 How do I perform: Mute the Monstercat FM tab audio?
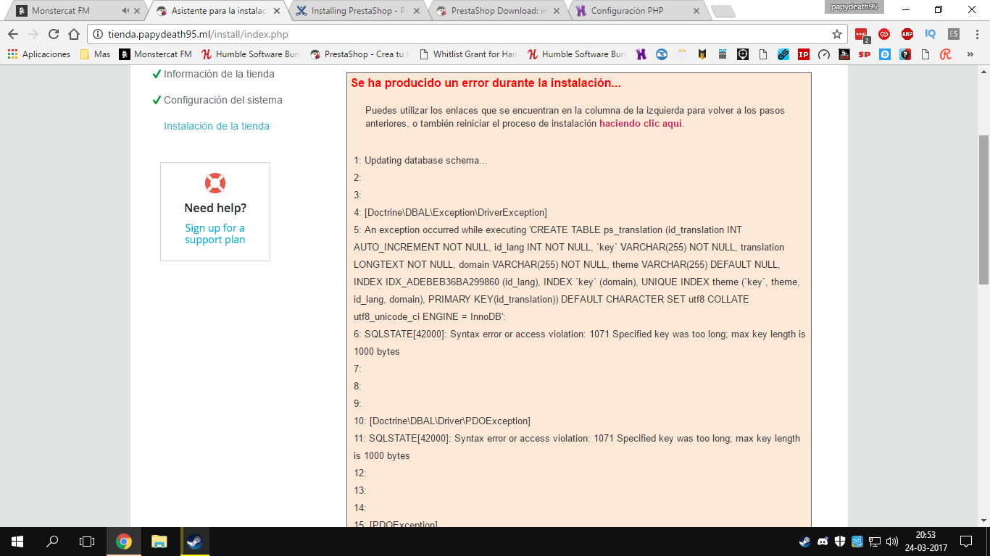pyautogui.click(x=125, y=11)
